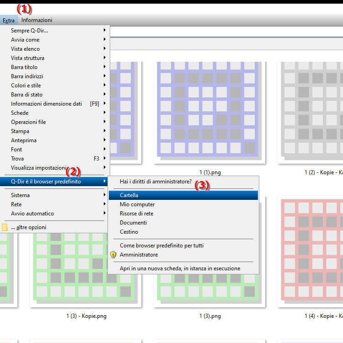Select Cartella in the submenu
Screen dimensions: 343x343
(183, 195)
